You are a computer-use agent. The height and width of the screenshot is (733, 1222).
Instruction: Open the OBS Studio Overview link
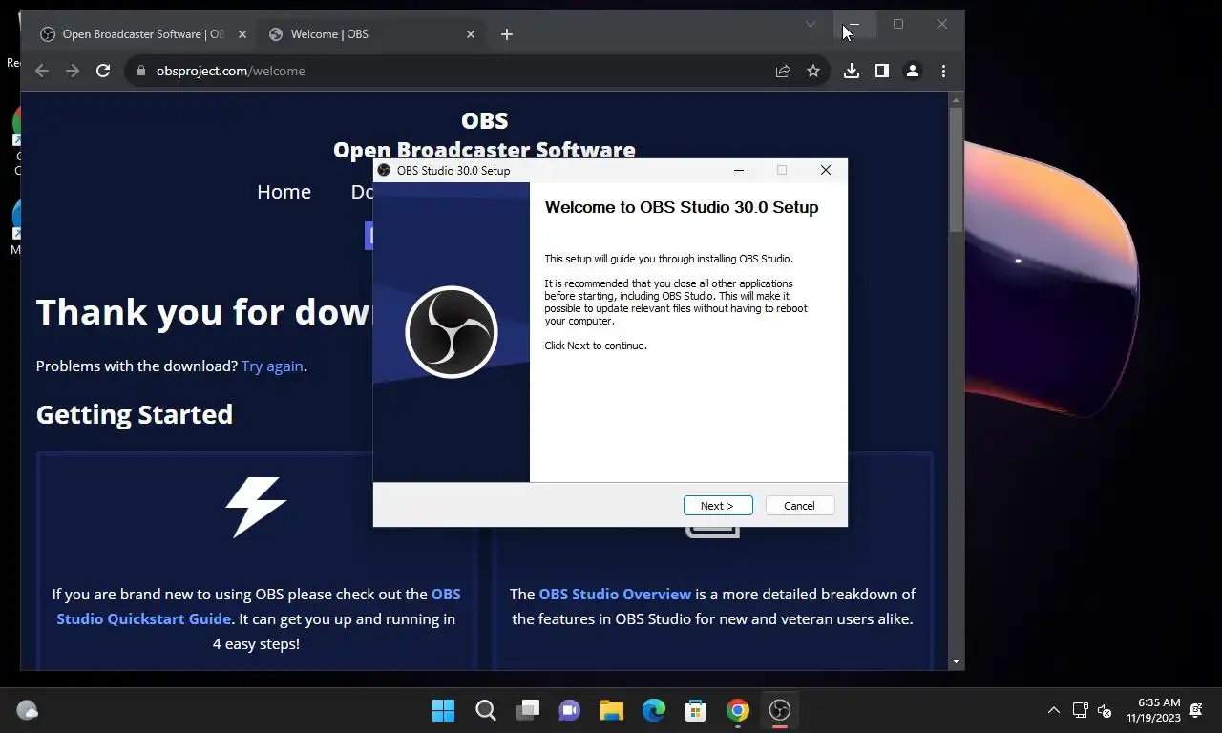[615, 594]
